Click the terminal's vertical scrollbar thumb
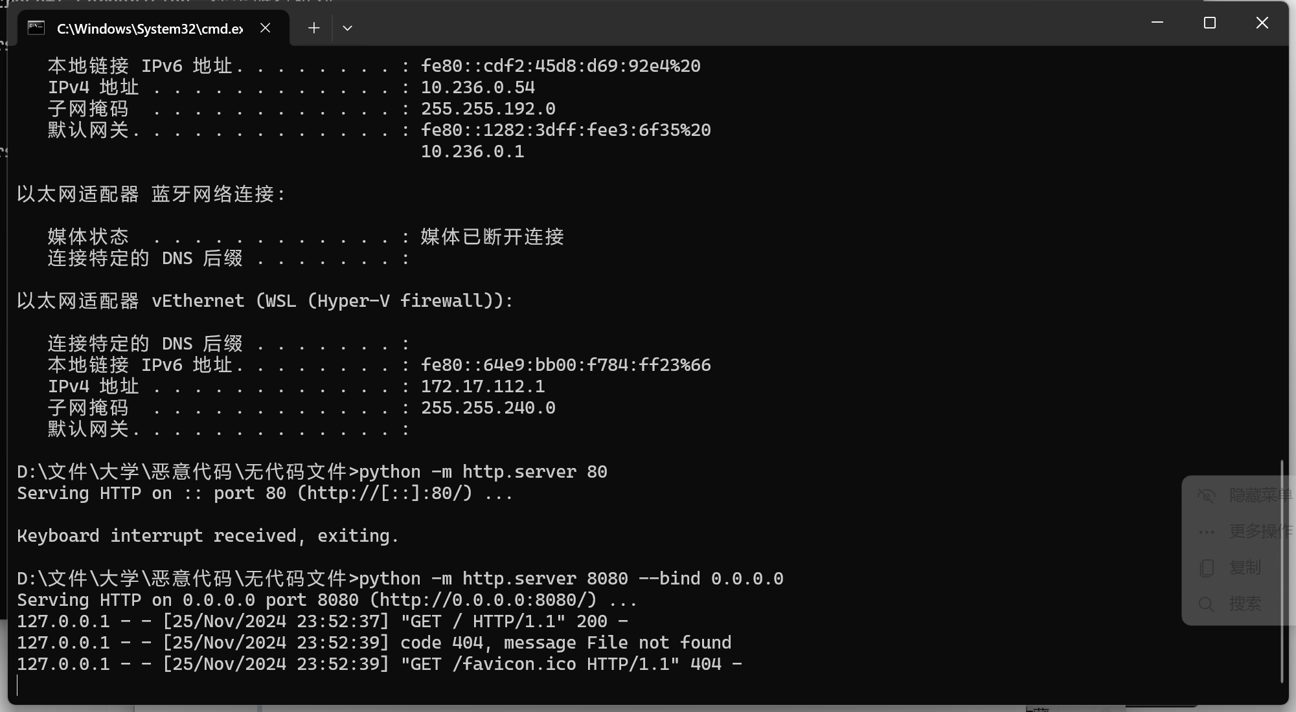 pos(1282,571)
